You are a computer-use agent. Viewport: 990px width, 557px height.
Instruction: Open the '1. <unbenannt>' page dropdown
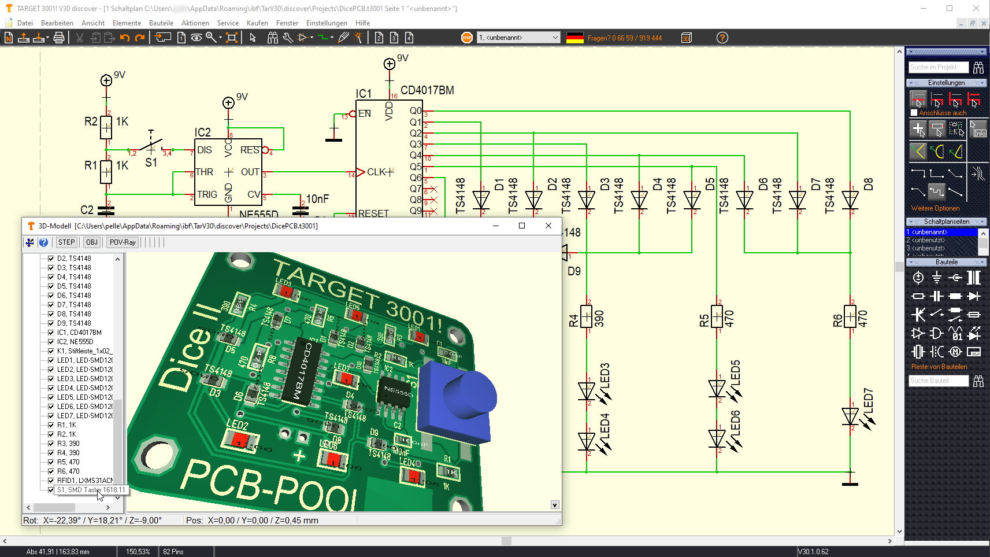point(518,38)
